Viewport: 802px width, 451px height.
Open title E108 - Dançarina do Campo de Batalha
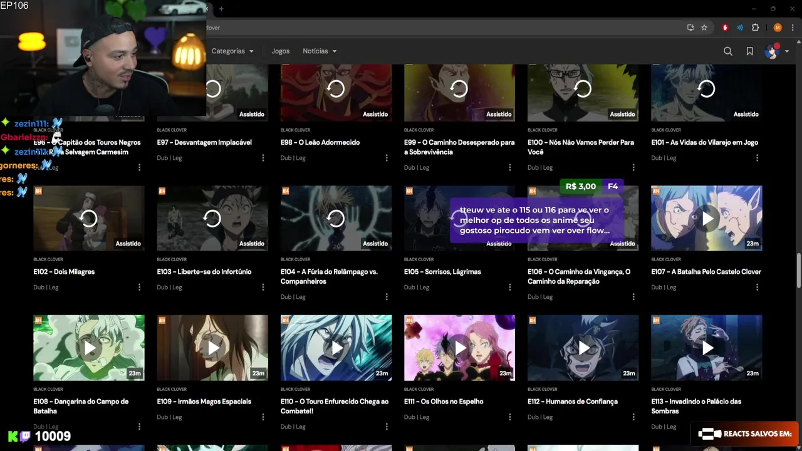tap(81, 406)
